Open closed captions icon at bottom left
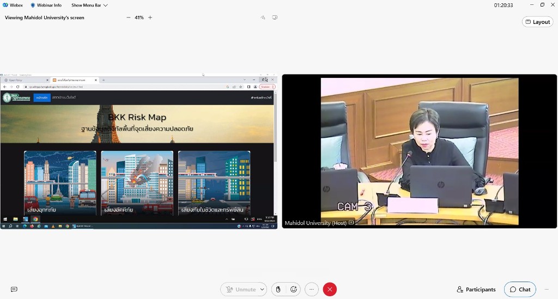558x299 pixels. (x=14, y=289)
